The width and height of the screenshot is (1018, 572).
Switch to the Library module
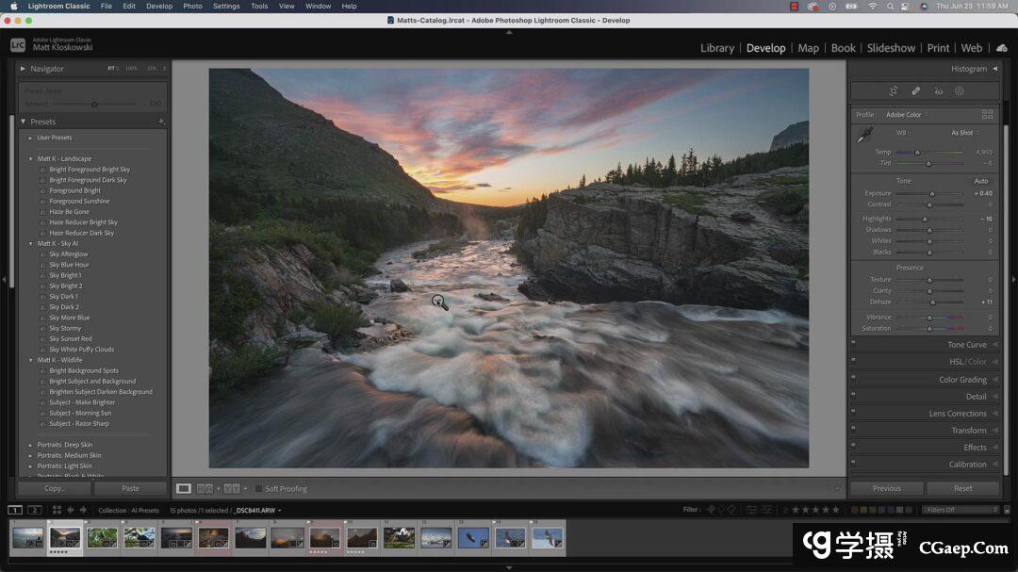click(716, 48)
